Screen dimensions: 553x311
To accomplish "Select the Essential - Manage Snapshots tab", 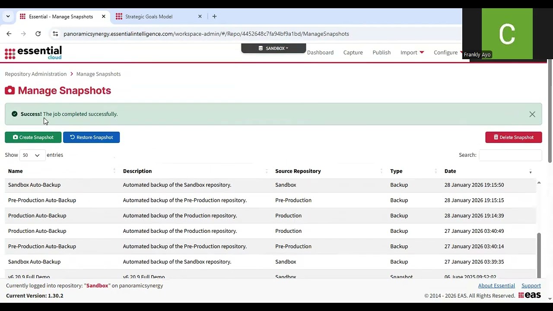I will coord(61,16).
